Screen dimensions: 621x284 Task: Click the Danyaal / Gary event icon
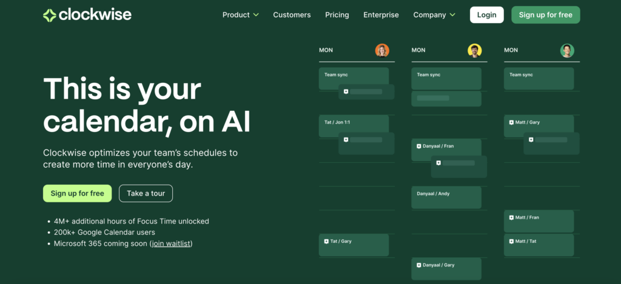tap(418, 265)
